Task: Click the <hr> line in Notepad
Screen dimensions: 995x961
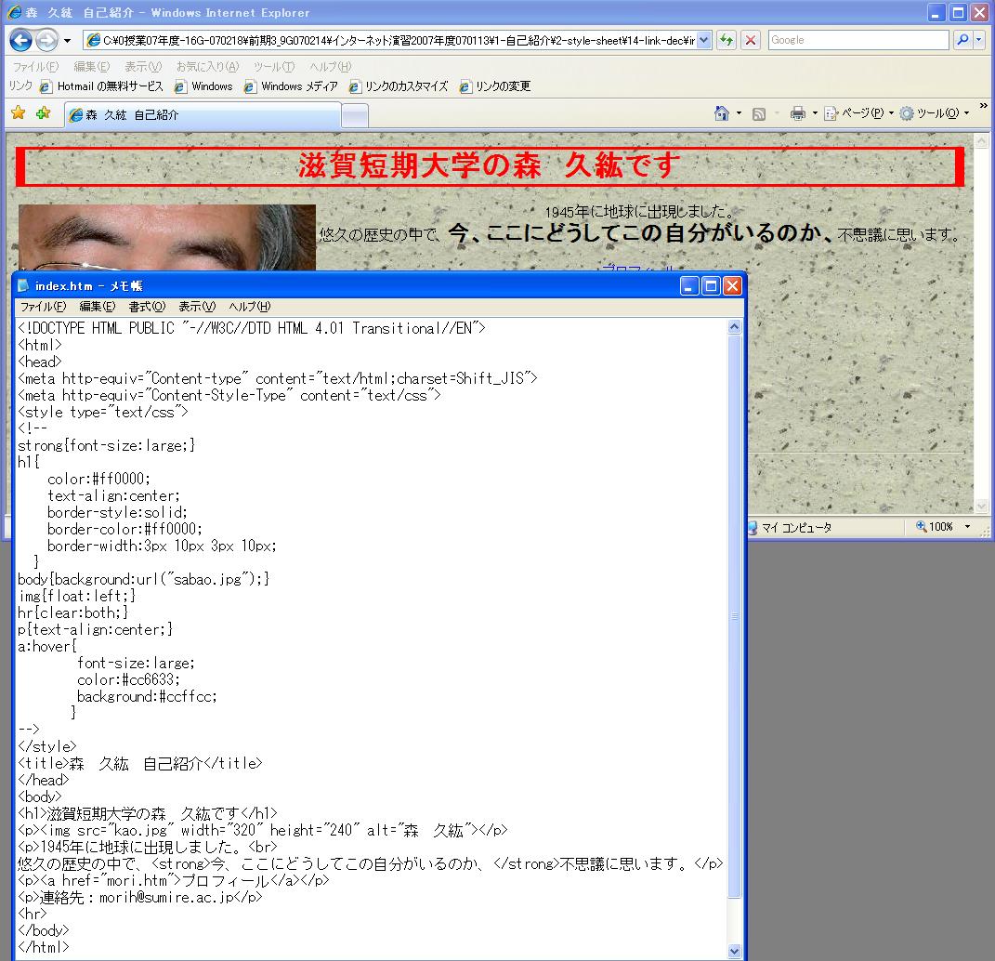Action: (33, 914)
